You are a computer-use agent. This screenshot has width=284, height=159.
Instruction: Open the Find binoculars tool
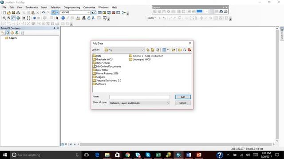(84, 18)
